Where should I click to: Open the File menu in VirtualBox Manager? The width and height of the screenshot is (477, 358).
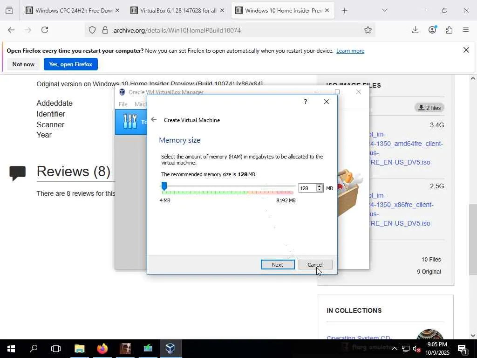(123, 104)
